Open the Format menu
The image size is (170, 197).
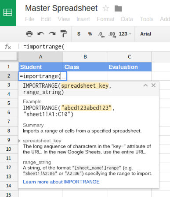[x=105, y=19]
